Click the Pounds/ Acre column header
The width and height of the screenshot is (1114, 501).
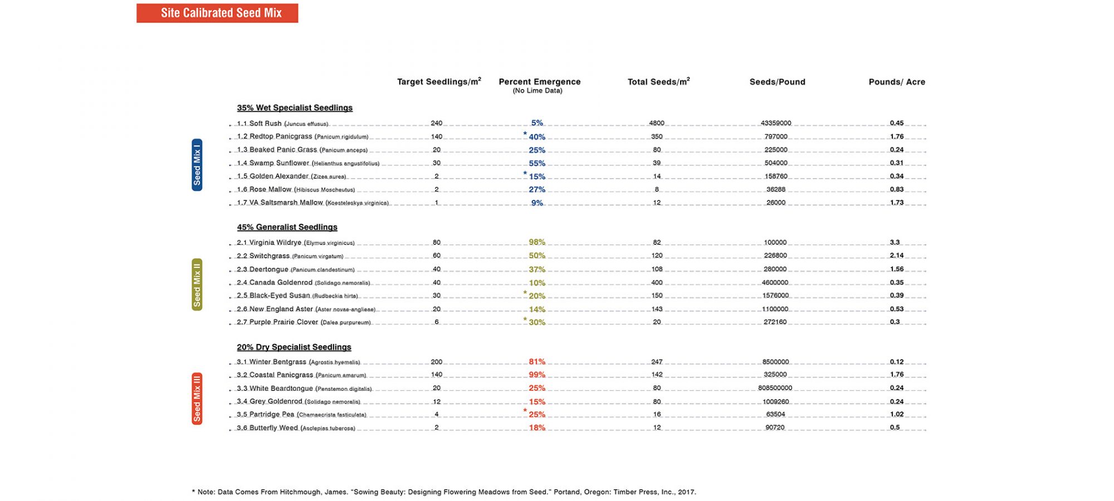pos(897,82)
